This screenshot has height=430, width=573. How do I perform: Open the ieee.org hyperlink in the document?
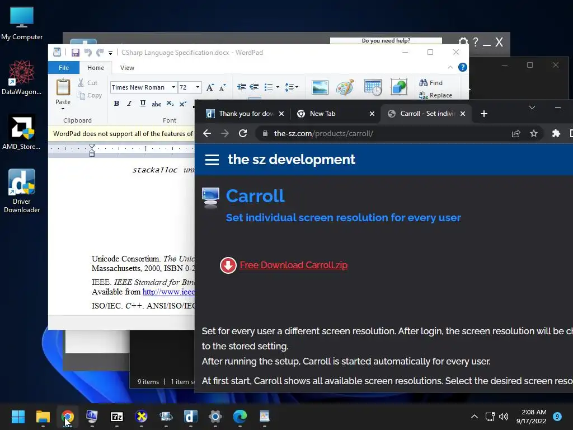click(168, 292)
